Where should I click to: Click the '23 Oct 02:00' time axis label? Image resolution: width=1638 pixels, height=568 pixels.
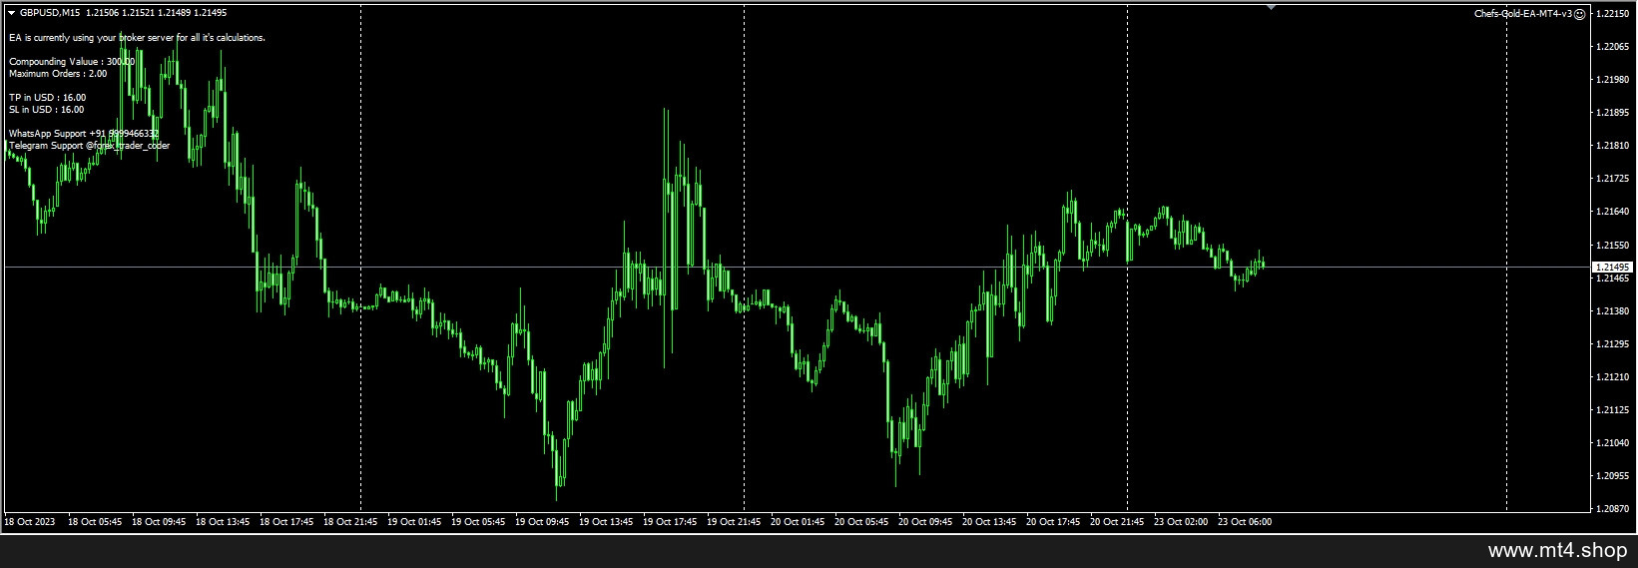tap(1181, 521)
